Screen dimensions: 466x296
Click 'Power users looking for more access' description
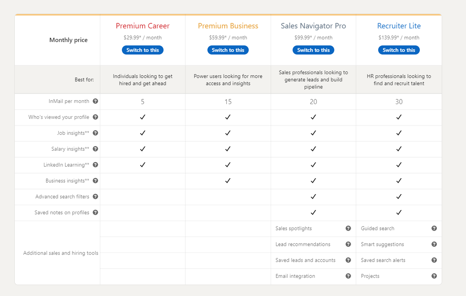pos(228,80)
